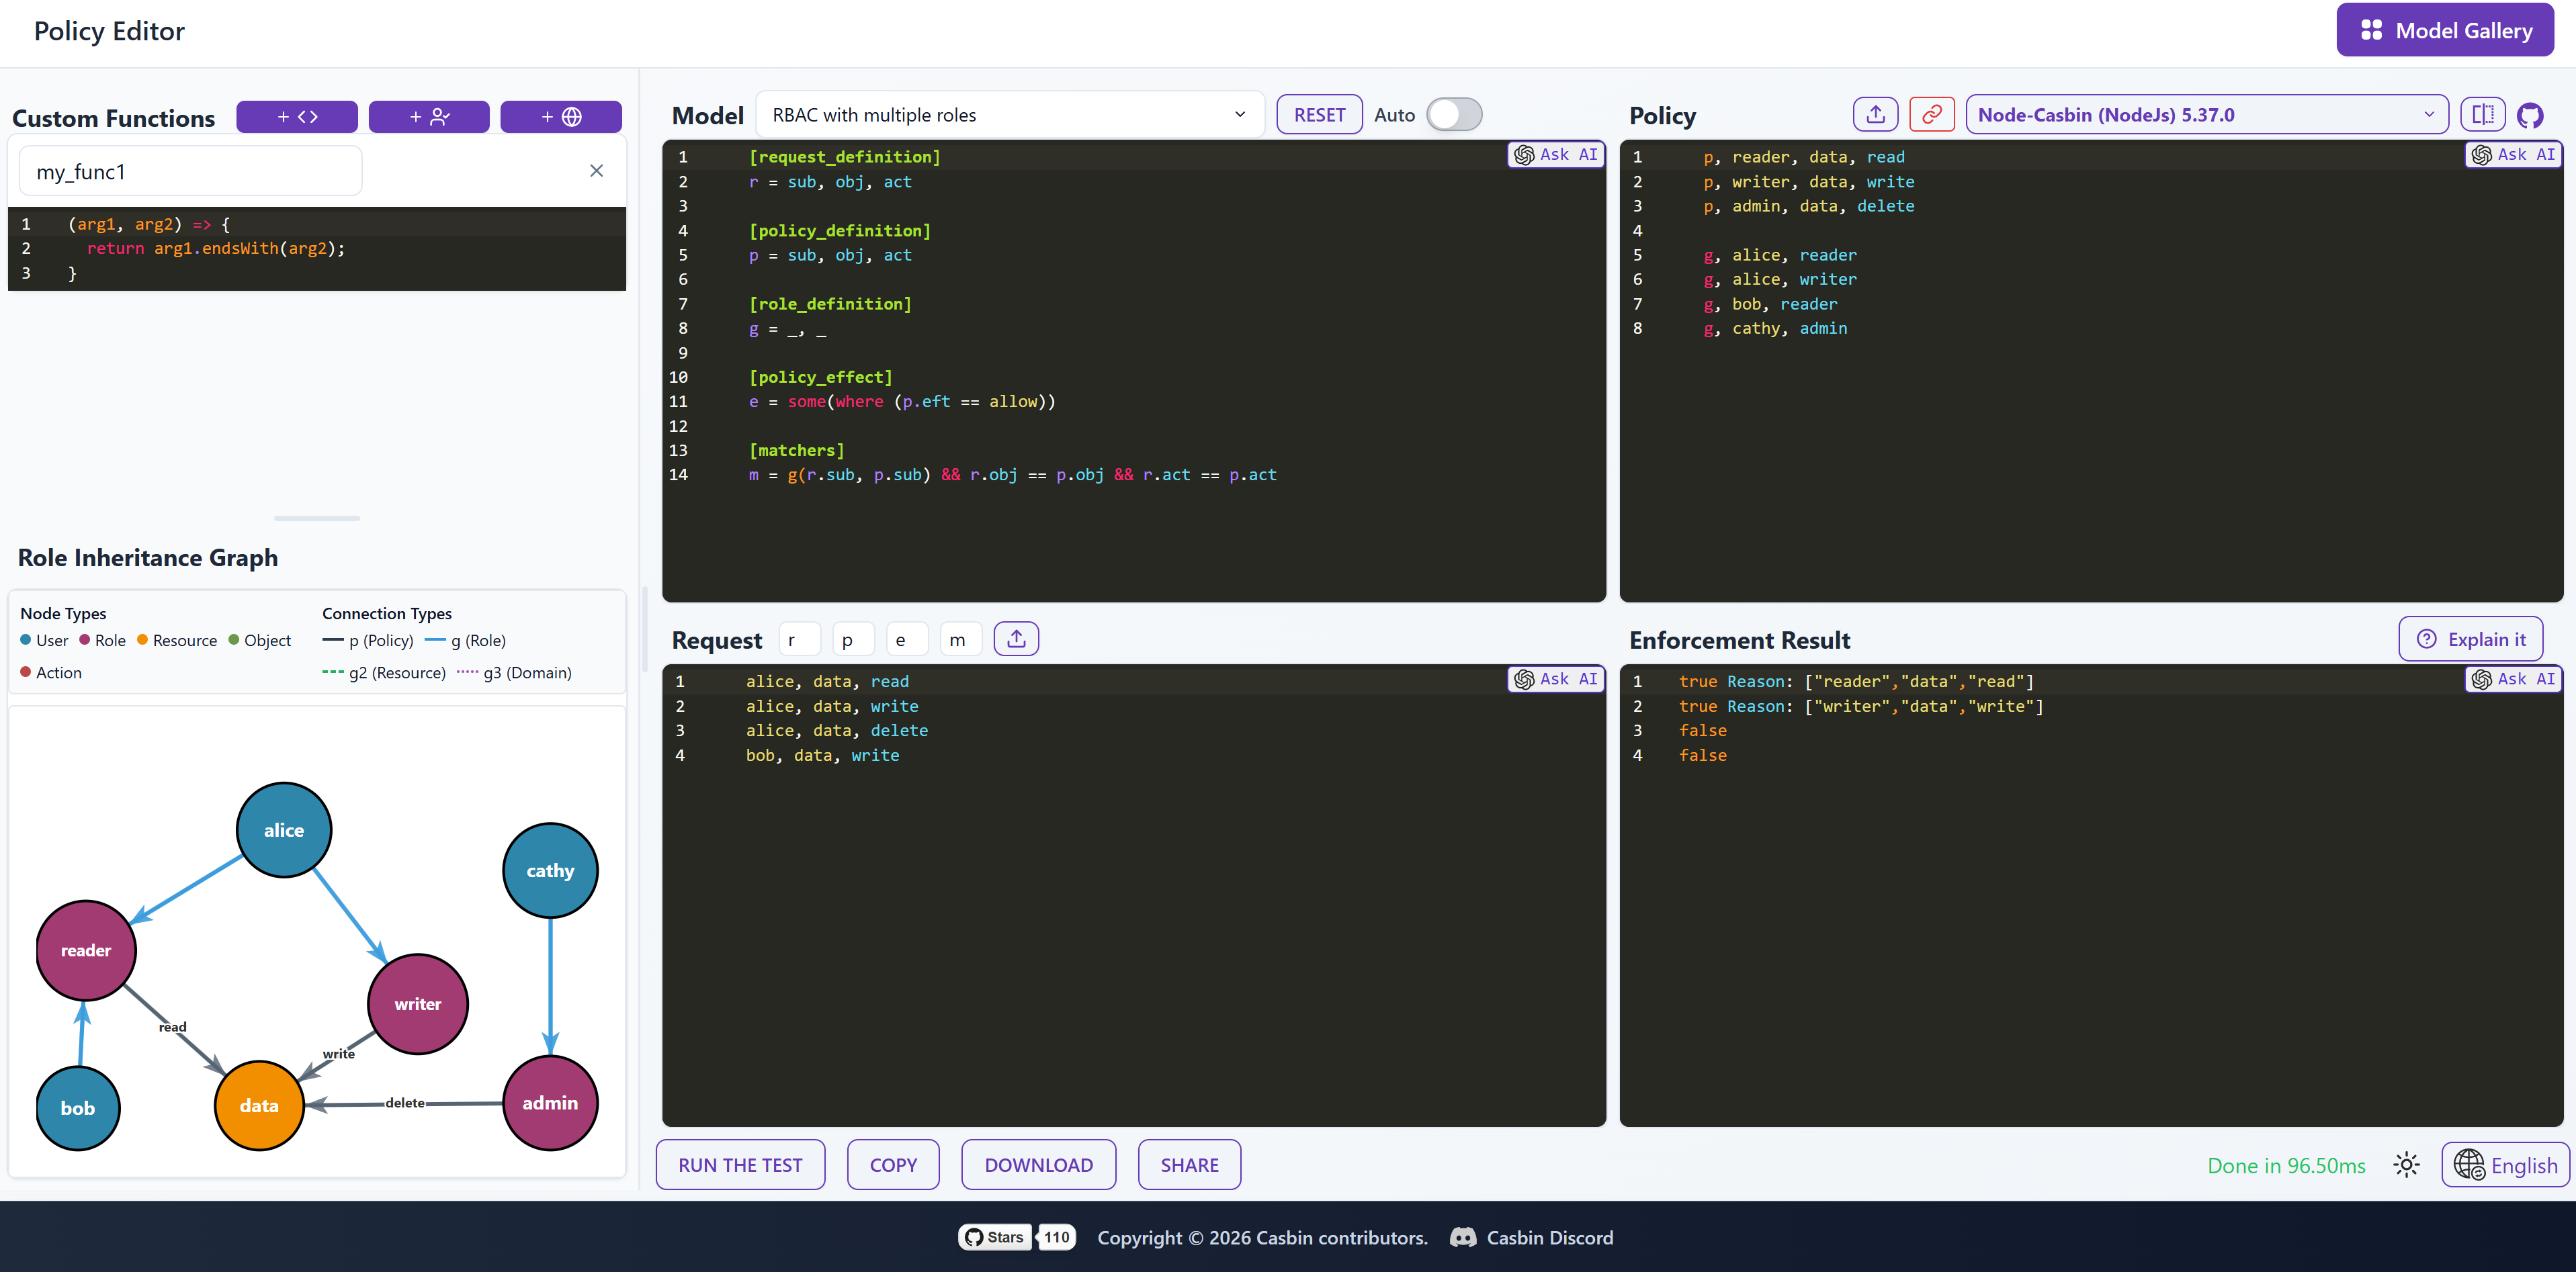Open the English language selector

pos(2504,1164)
